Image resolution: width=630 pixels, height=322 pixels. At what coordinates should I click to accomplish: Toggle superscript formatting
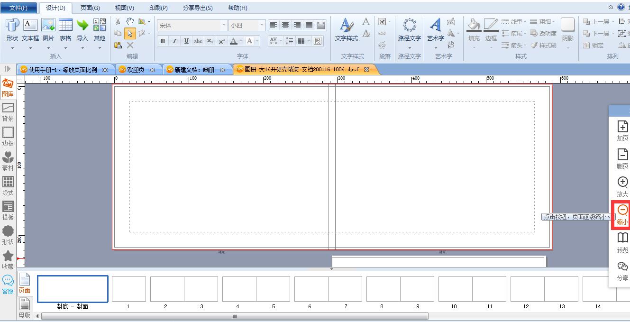point(222,41)
